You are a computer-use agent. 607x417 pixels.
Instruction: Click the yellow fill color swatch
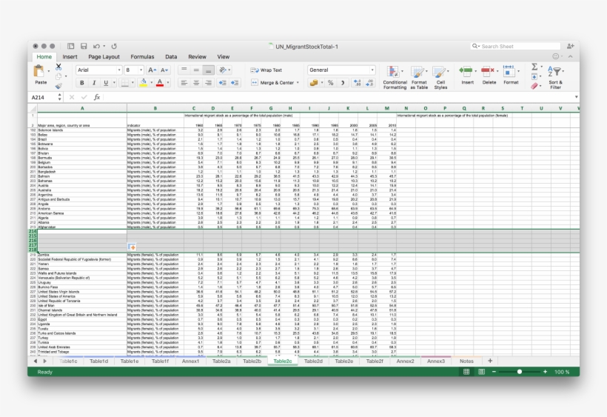click(143, 83)
